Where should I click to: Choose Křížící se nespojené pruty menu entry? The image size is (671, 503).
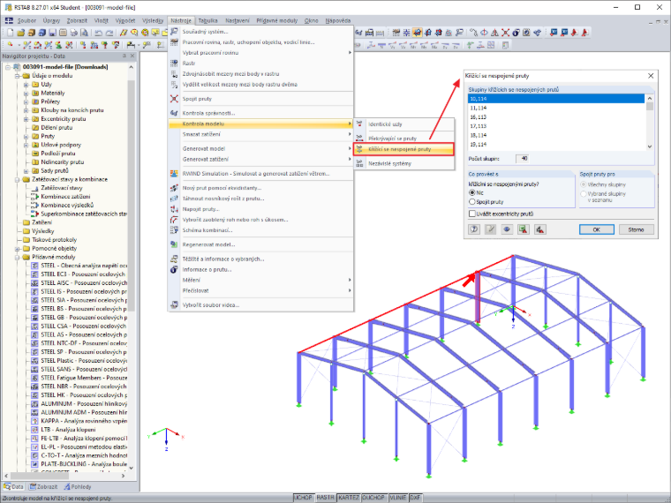click(403, 149)
